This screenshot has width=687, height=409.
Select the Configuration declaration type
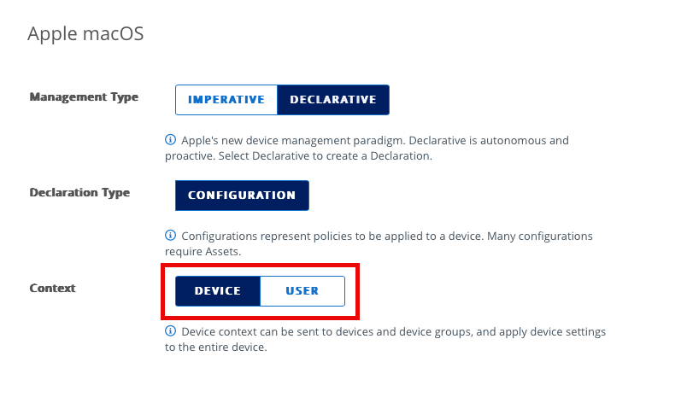click(242, 196)
